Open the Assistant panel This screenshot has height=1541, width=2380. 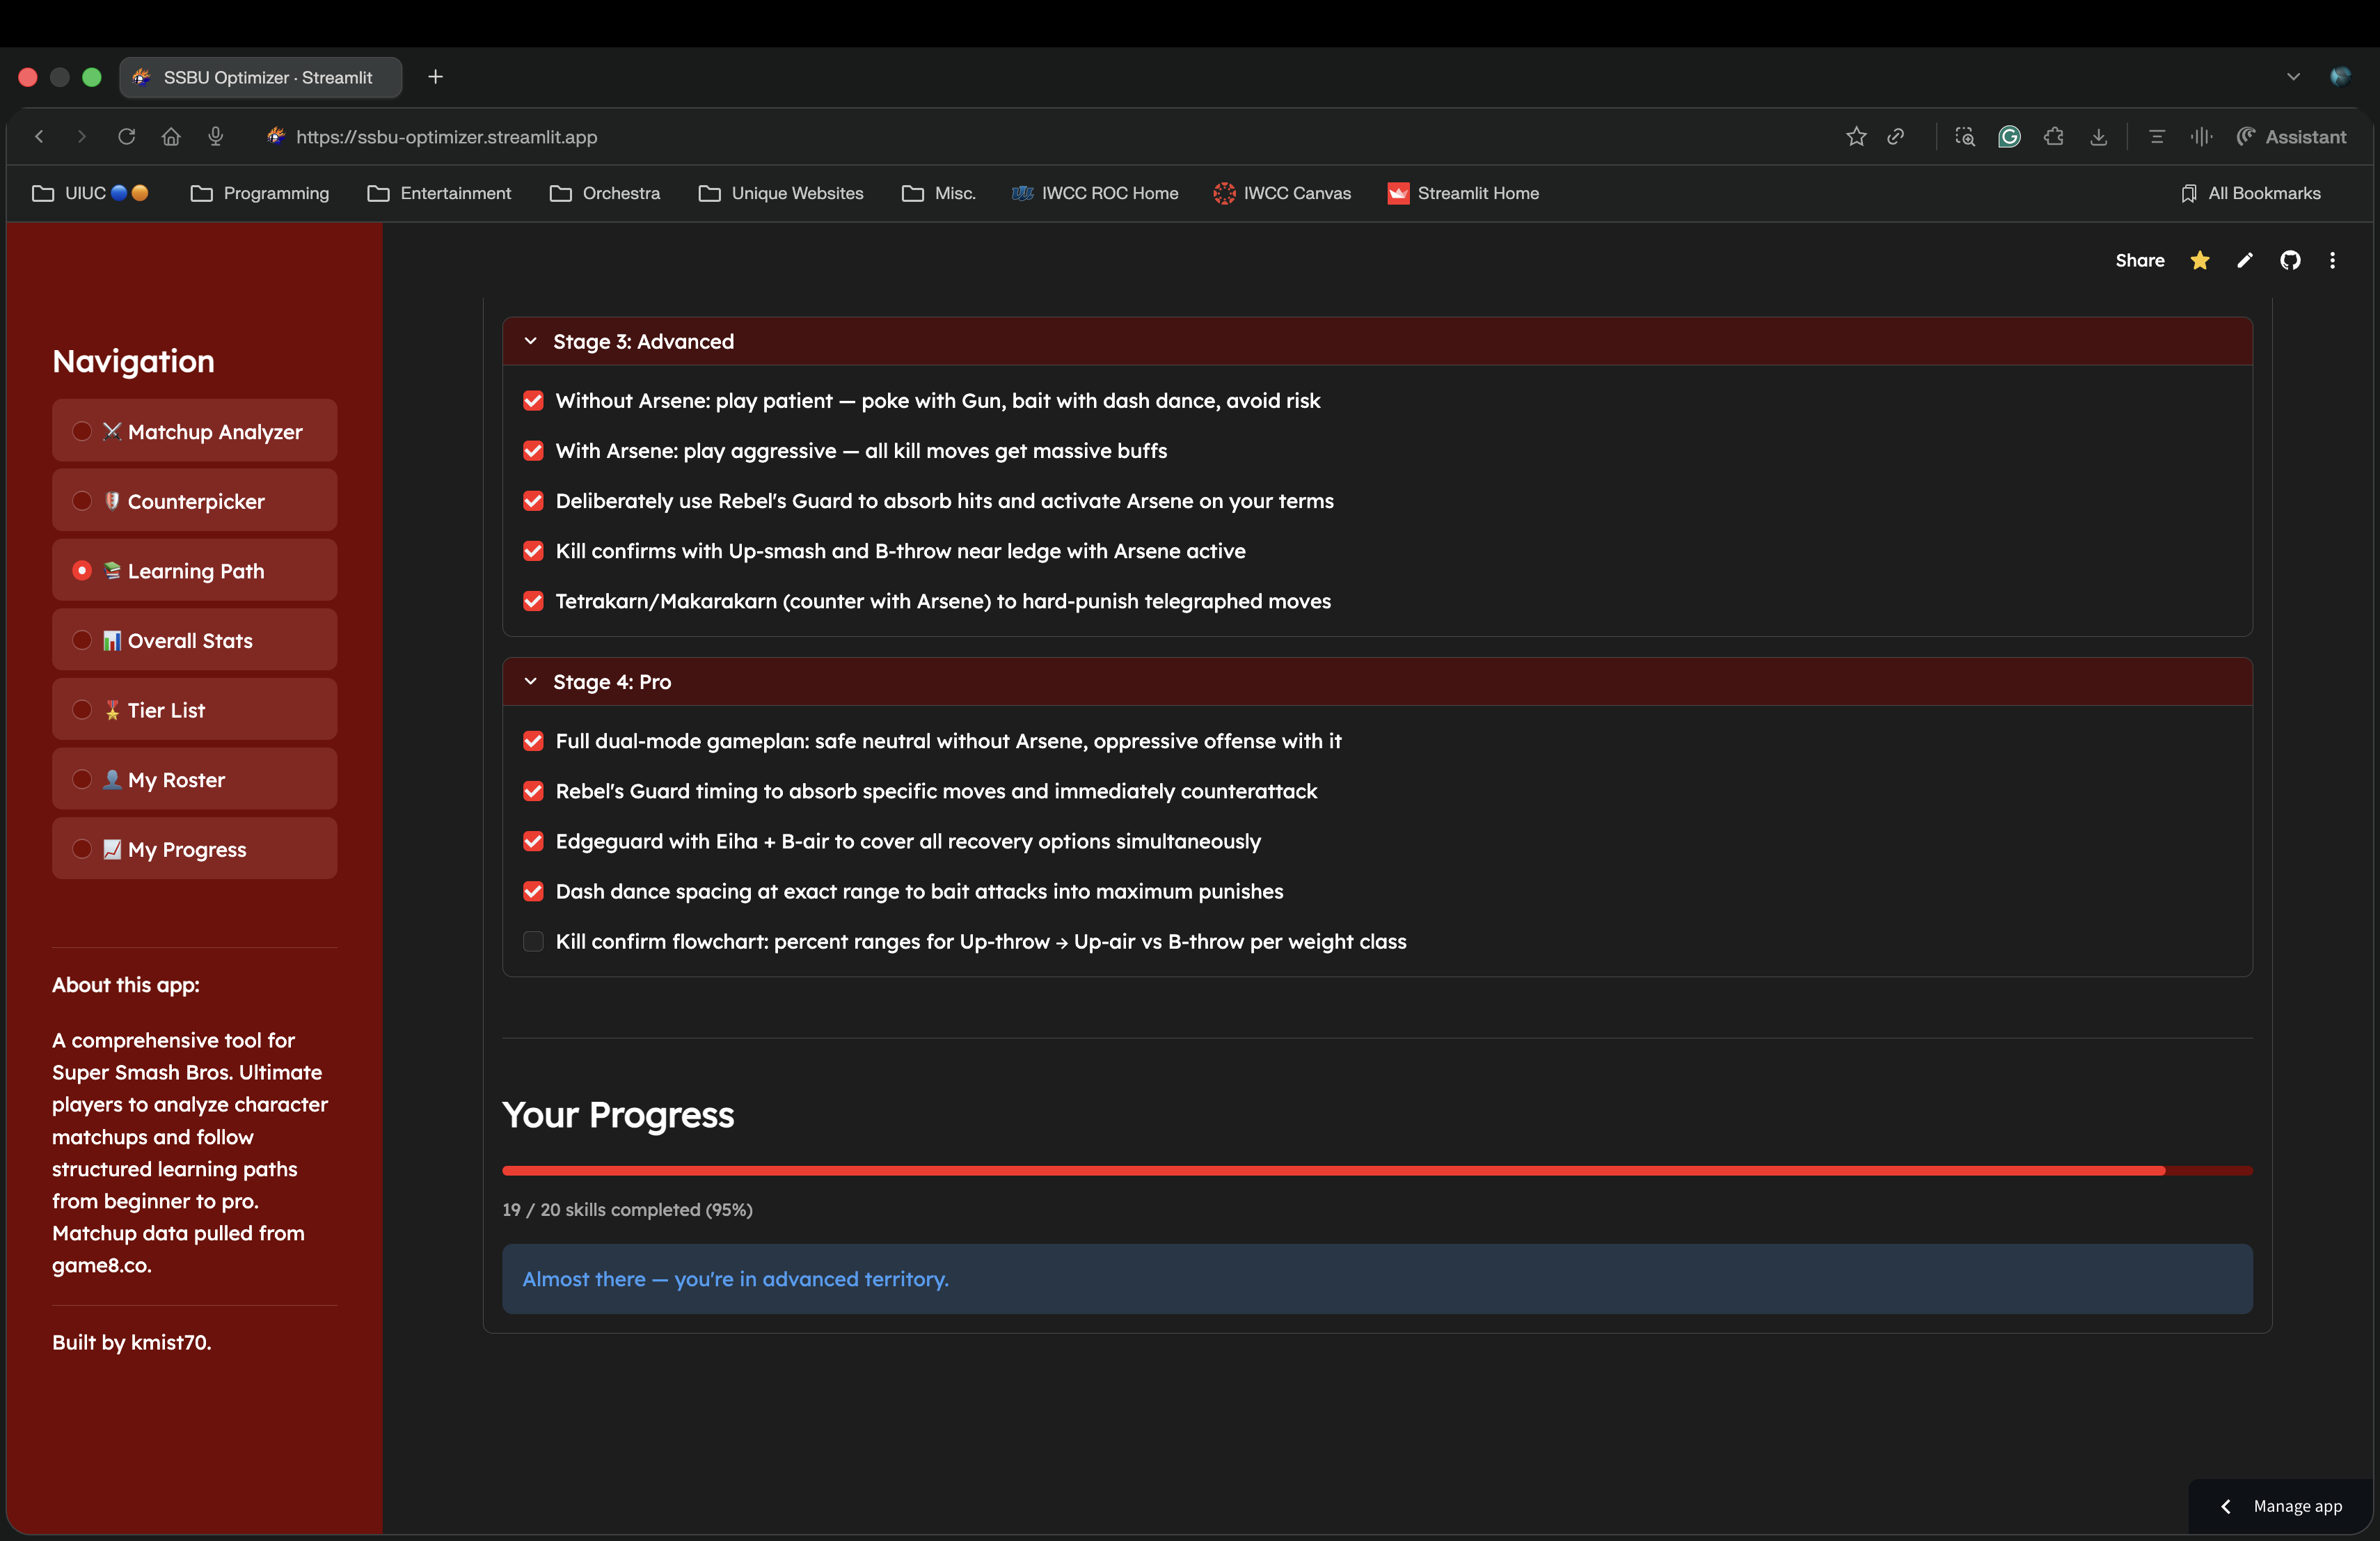tap(2291, 137)
